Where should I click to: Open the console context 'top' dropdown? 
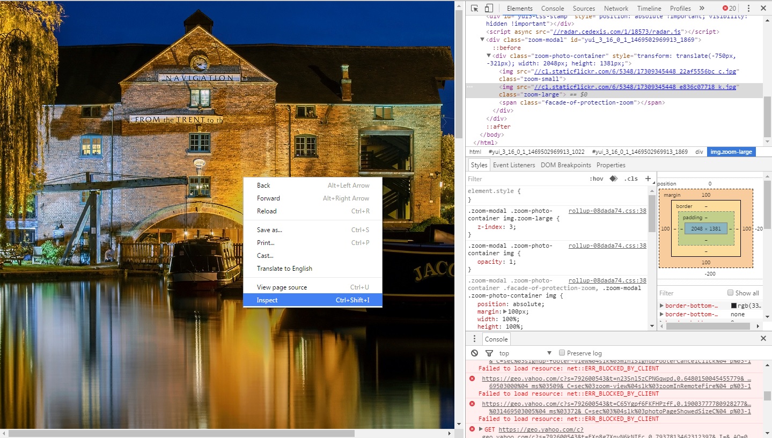(x=525, y=353)
